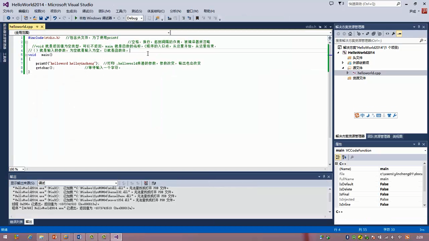
Task: Toggle a bookmark with the bookmark icon
Action: click(197, 18)
